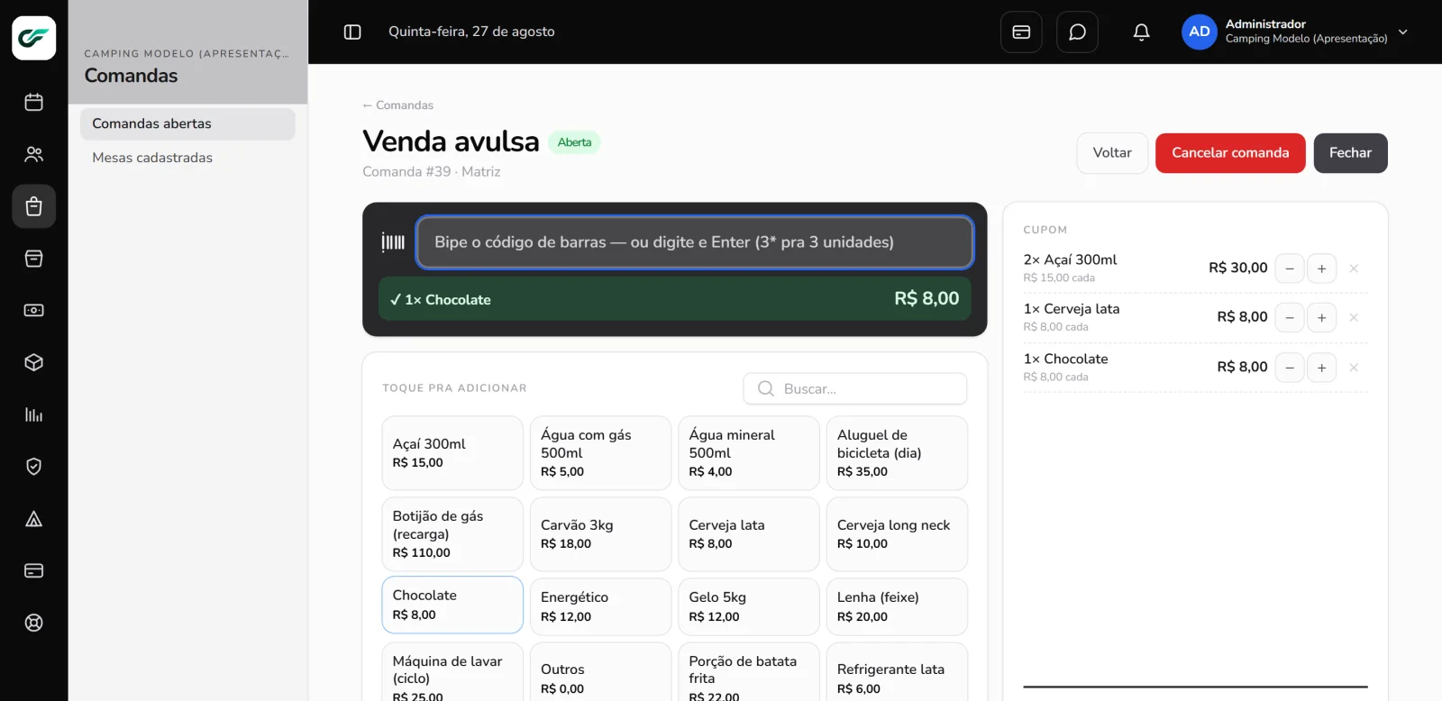Add Energético product card
The width and height of the screenshot is (1442, 701).
point(600,606)
